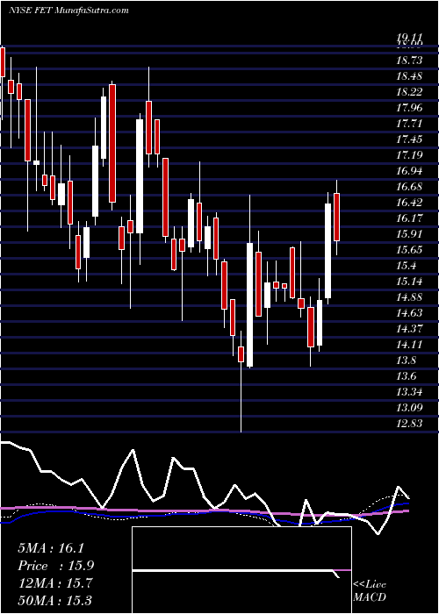Click the NYSE FET MunafaSutra.com title text
Screen dimensions: 439x614
pos(68,10)
